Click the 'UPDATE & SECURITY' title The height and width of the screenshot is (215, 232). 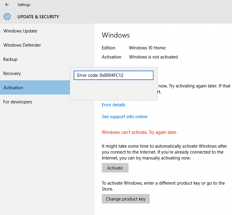pyautogui.click(x=38, y=17)
